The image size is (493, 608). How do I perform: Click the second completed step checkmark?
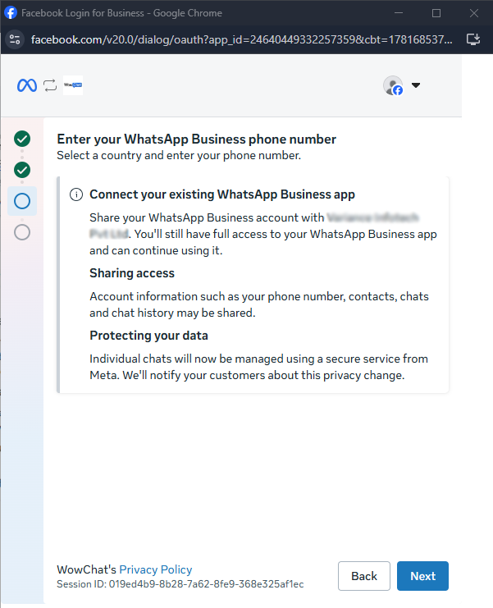tap(22, 170)
